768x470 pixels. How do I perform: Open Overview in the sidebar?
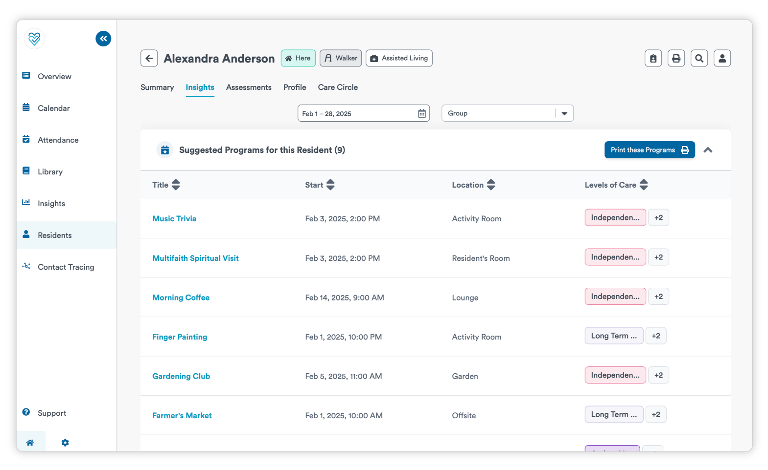tap(67, 76)
